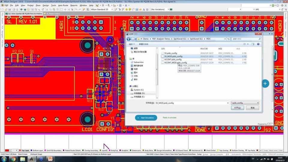The height and width of the screenshot is (162, 288).
Task: Click the Top Overlay layer tab
Action: coord(223,150)
